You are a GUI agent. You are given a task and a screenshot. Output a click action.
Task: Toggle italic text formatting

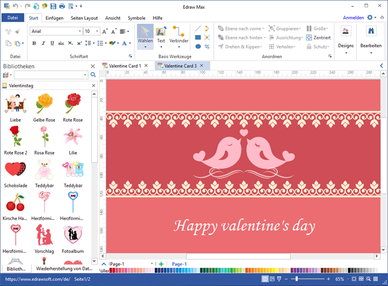point(42,43)
